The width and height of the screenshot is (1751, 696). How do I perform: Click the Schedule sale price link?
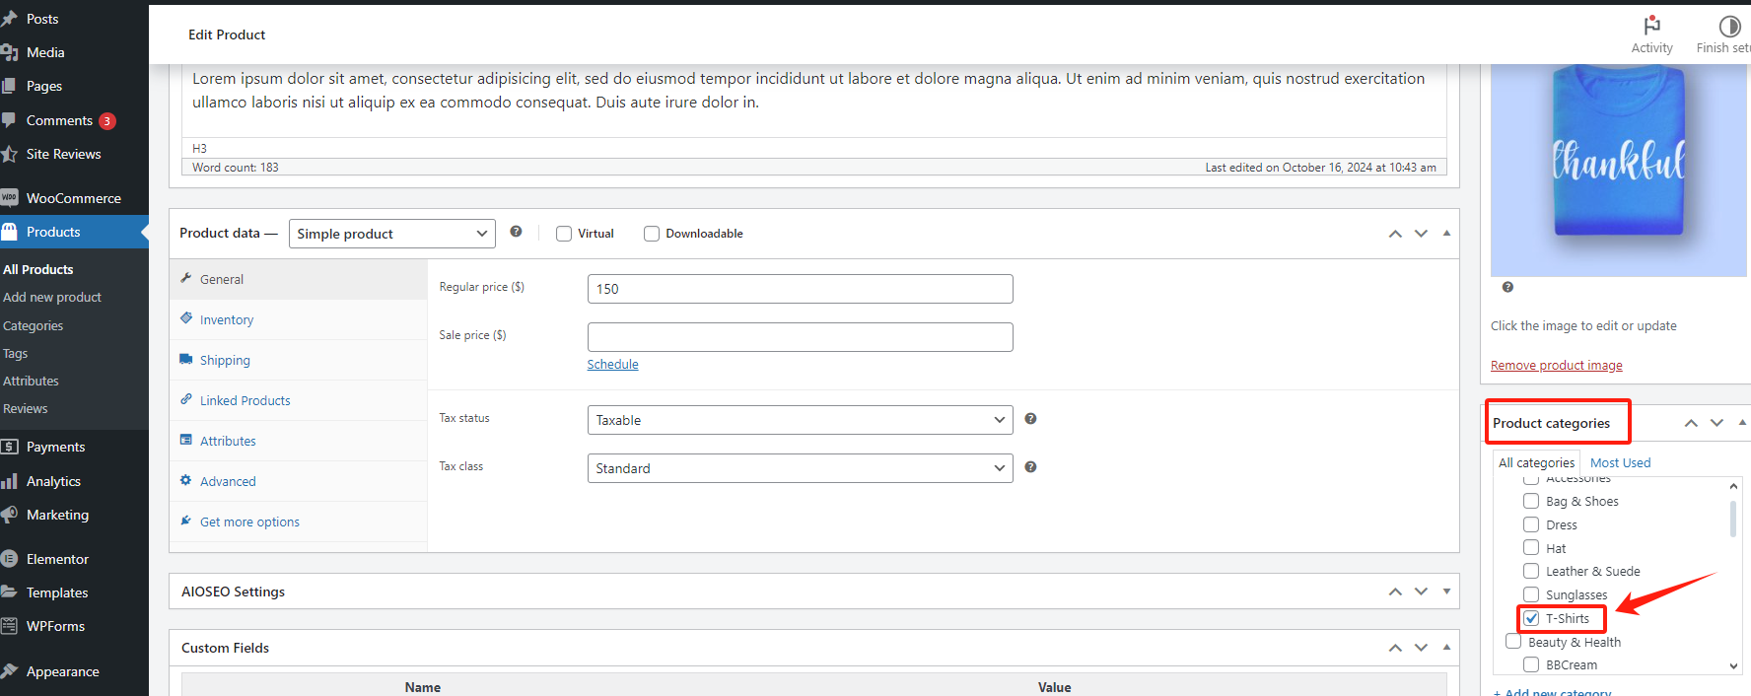612,364
